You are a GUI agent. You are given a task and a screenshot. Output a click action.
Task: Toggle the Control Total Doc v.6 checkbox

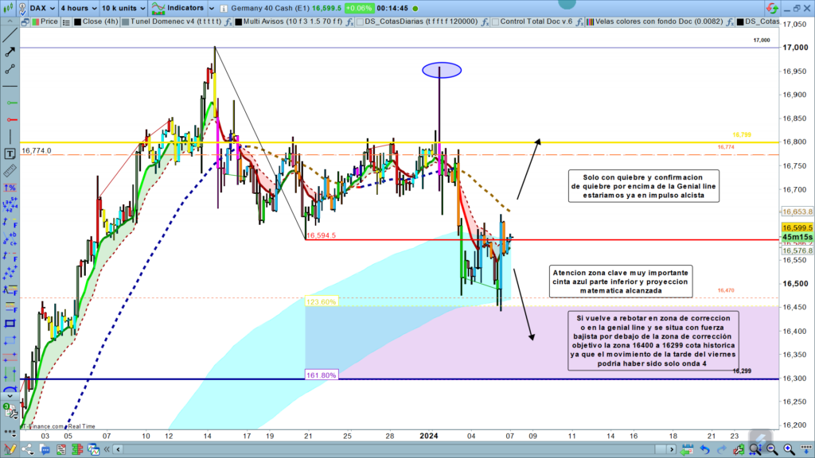tap(494, 21)
